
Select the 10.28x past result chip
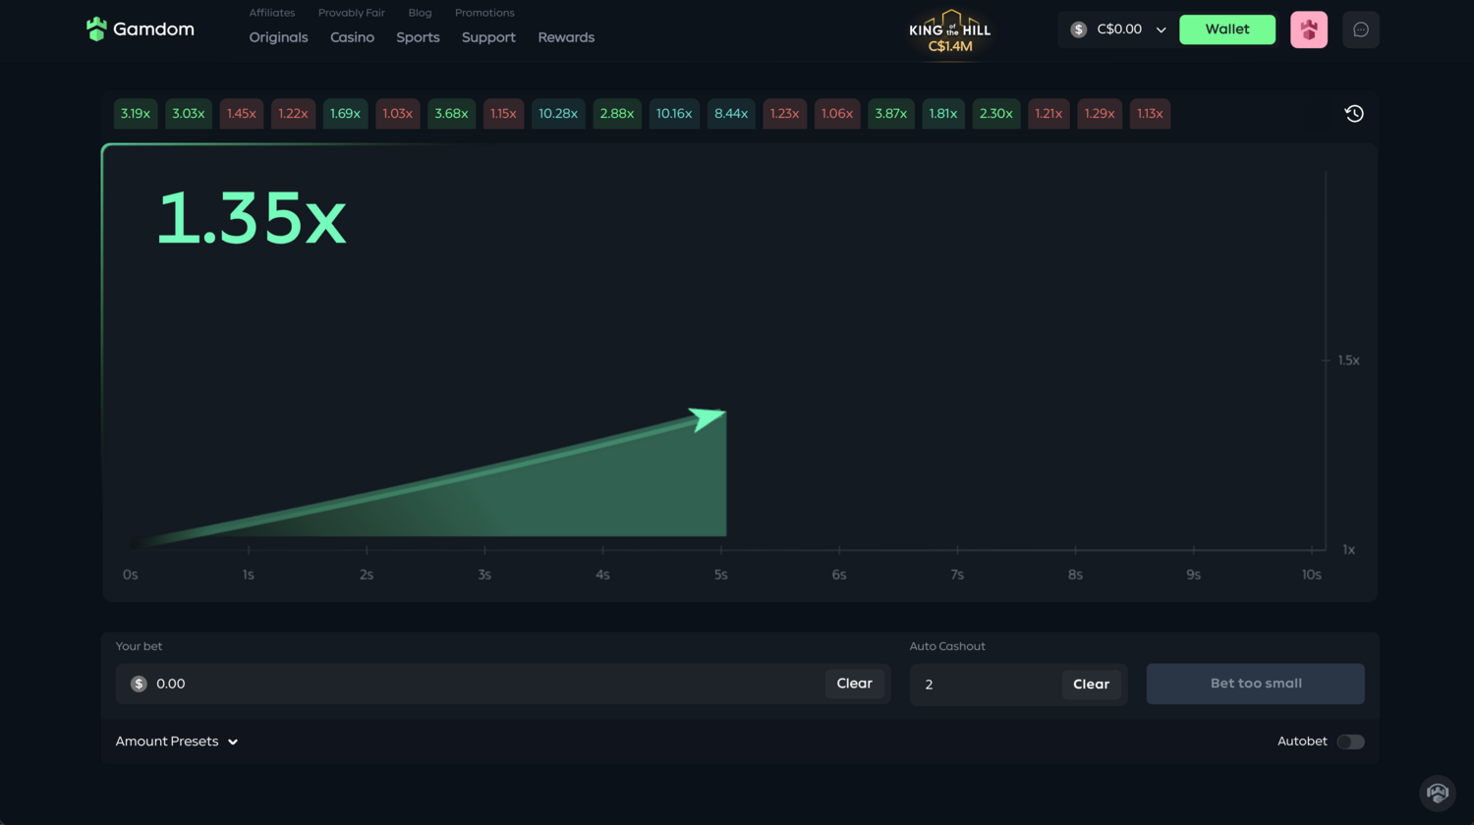pyautogui.click(x=558, y=114)
